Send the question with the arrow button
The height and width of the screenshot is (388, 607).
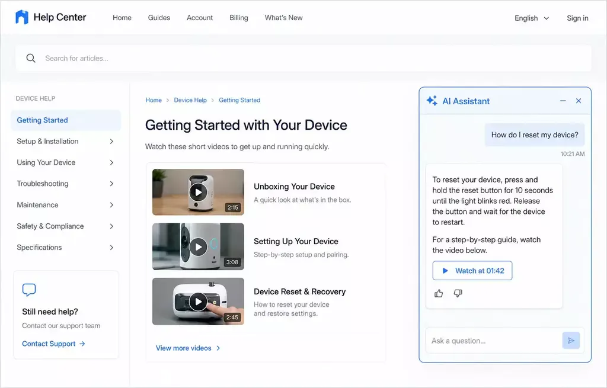571,341
